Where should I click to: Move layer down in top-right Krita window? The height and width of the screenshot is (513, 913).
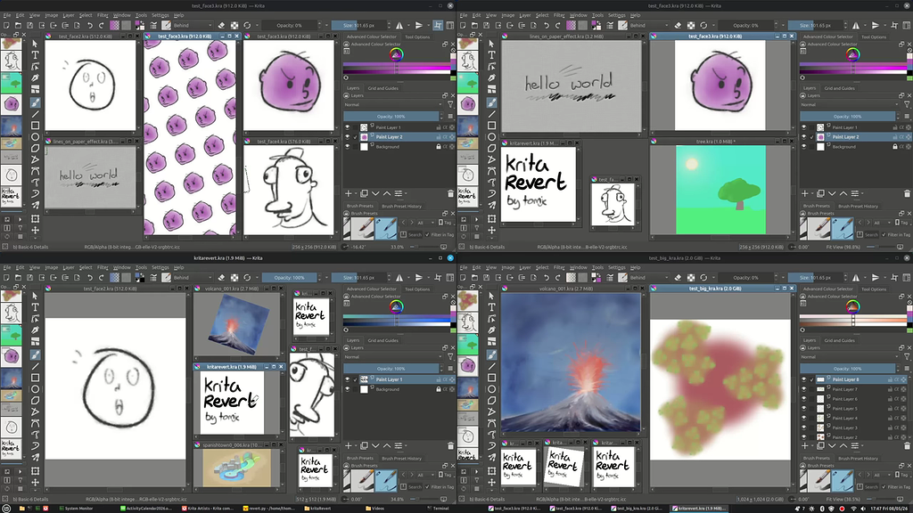click(x=832, y=193)
